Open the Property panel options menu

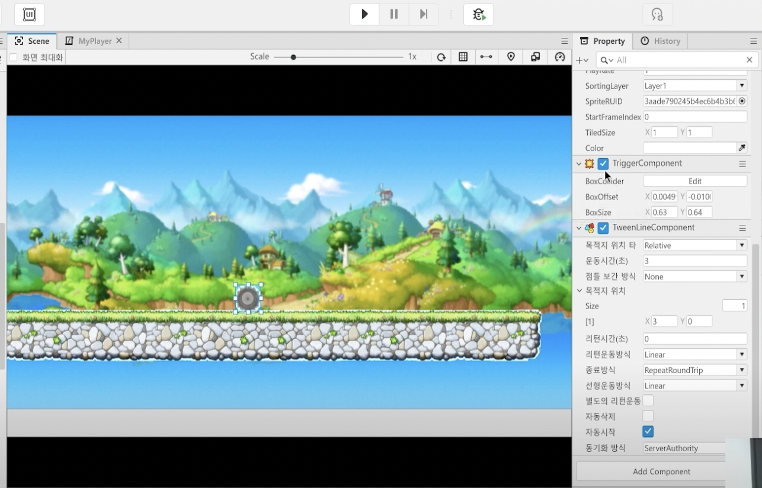(x=754, y=41)
